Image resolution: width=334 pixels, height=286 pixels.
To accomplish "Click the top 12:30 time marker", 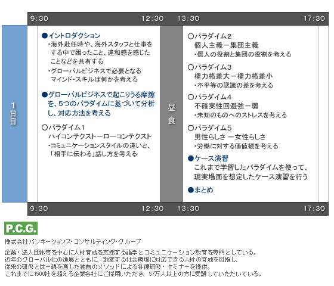I will [x=153, y=18].
